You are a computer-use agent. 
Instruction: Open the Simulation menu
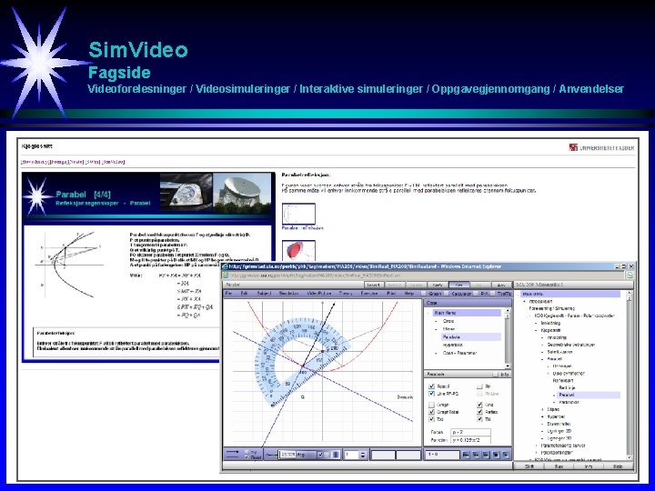288,294
